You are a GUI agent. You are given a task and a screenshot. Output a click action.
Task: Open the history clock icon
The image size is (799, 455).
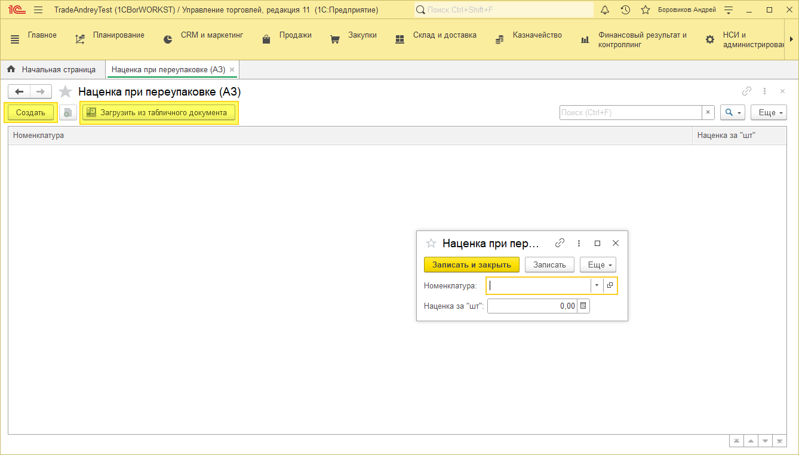pyautogui.click(x=625, y=10)
